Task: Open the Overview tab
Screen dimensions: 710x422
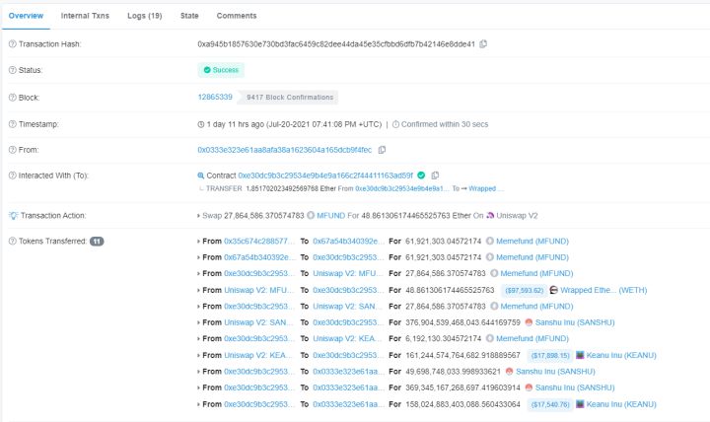Action: point(26,16)
